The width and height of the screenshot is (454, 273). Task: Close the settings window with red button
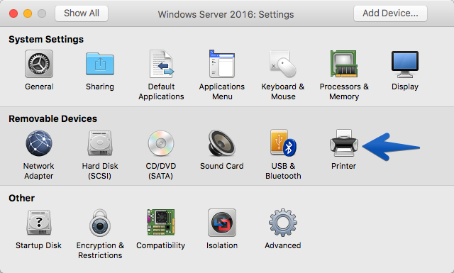point(13,13)
